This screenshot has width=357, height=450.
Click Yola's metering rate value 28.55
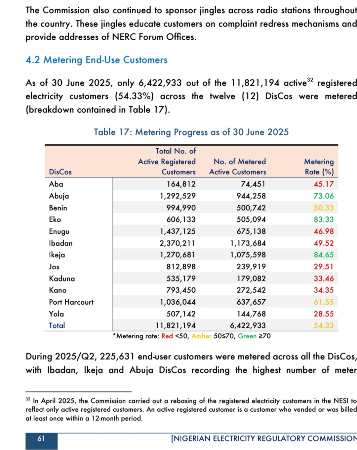click(x=324, y=314)
